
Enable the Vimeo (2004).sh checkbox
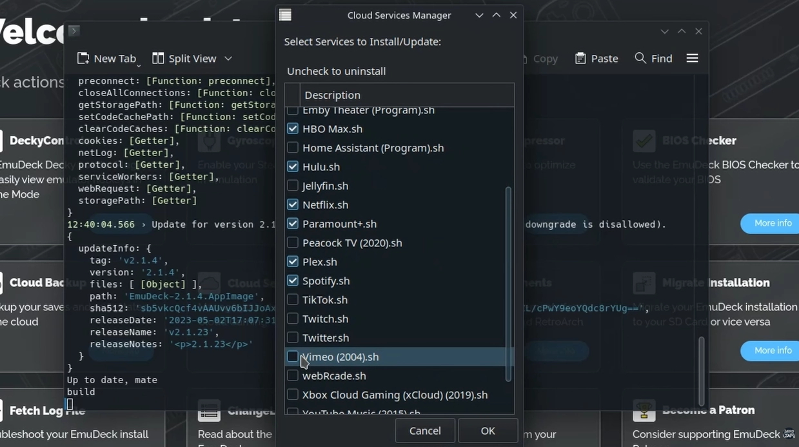coord(293,357)
